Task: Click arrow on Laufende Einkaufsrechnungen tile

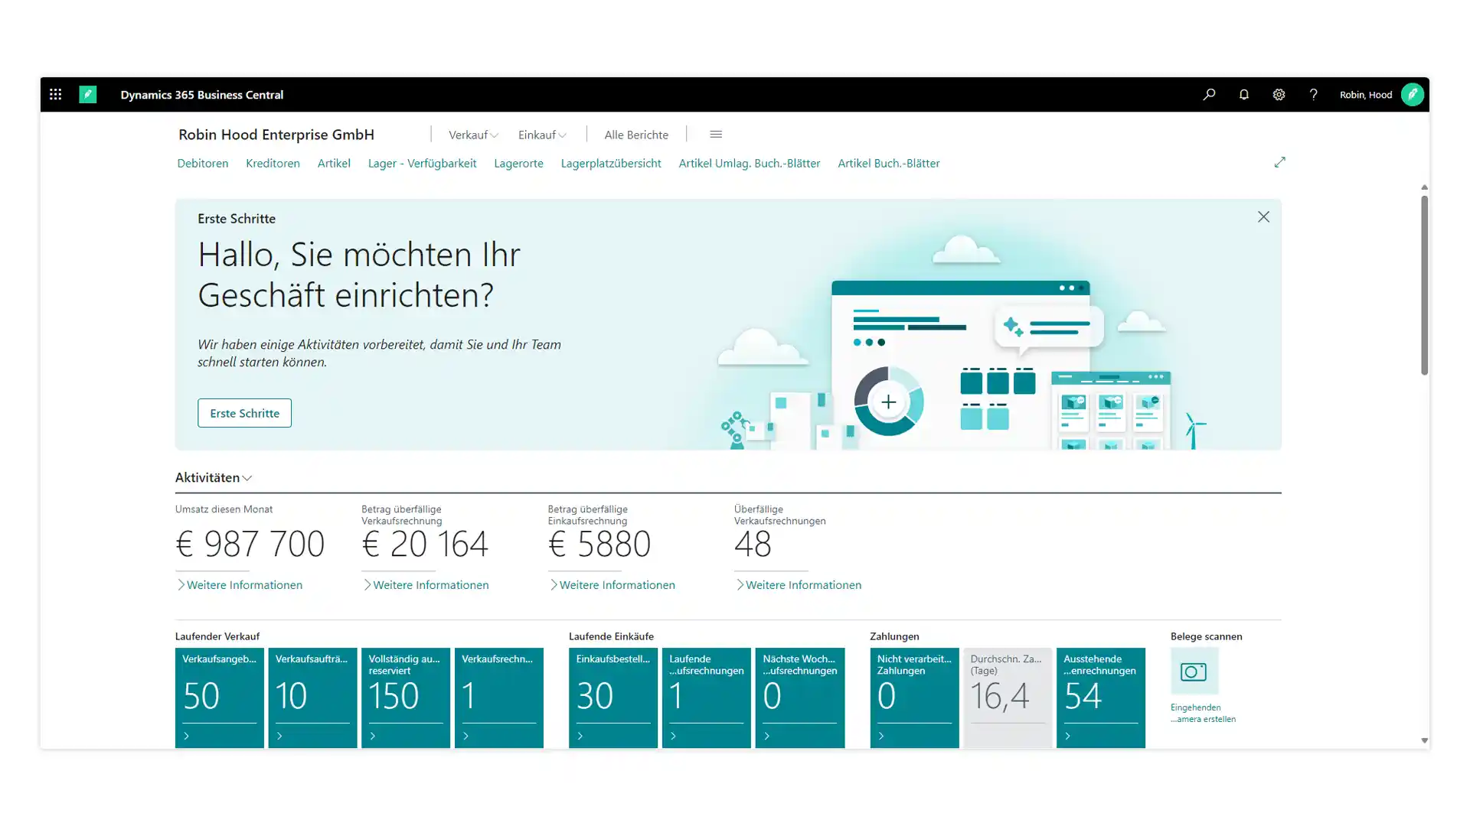Action: click(673, 736)
